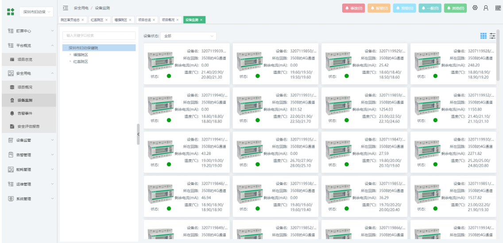
Task: Expand the 盯屏中心 menu chevron
Action: tap(52, 31)
